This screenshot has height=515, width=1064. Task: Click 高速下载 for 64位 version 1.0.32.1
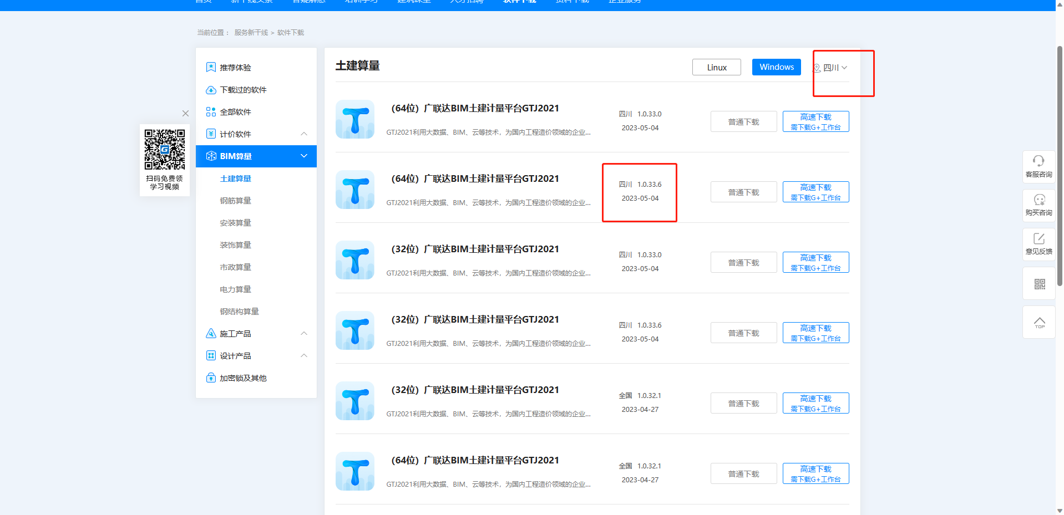815,473
